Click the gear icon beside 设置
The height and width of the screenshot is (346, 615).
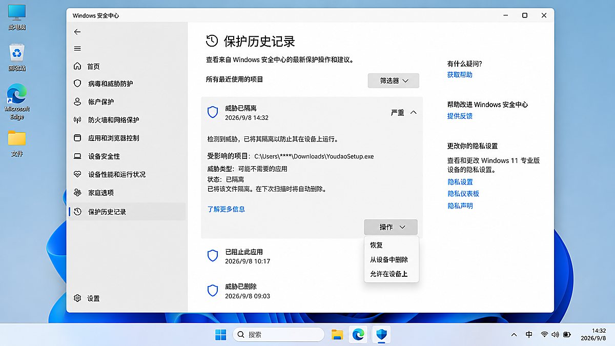[77, 298]
